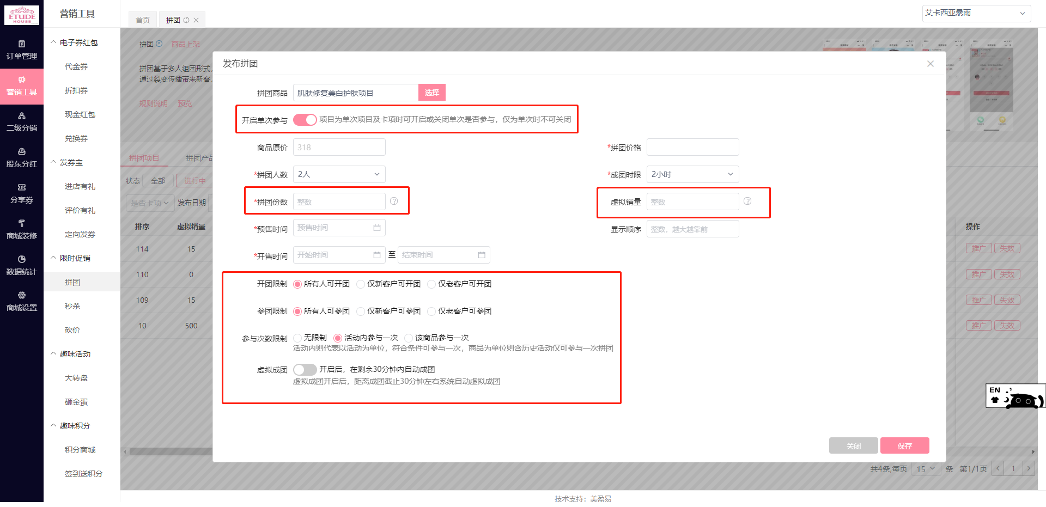
Task: Enable the 虚拟成团 toggle
Action: point(305,369)
